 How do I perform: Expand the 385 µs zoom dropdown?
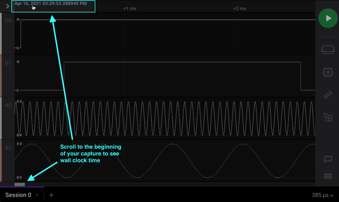[322, 195]
